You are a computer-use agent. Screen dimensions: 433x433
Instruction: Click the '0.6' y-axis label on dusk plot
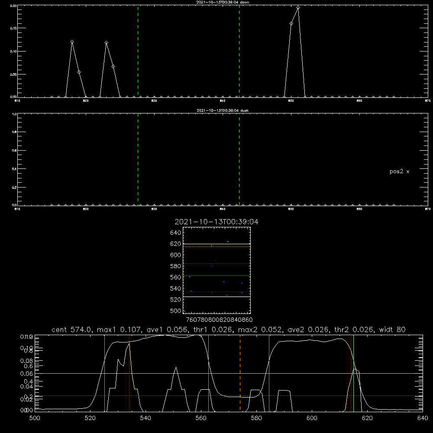(x=14, y=151)
